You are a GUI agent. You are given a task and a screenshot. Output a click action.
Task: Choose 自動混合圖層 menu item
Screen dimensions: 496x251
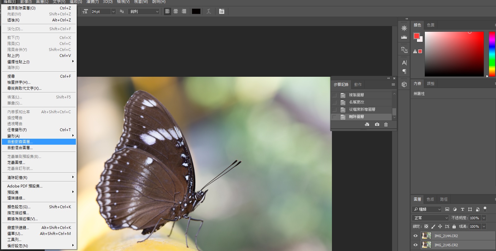click(39, 148)
